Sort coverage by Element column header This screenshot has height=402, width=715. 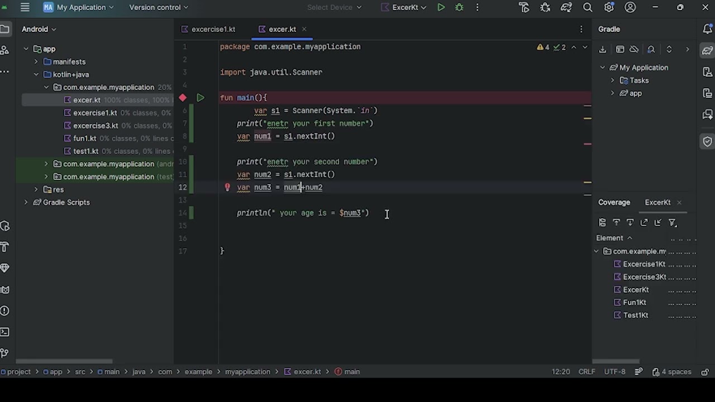[x=614, y=238]
